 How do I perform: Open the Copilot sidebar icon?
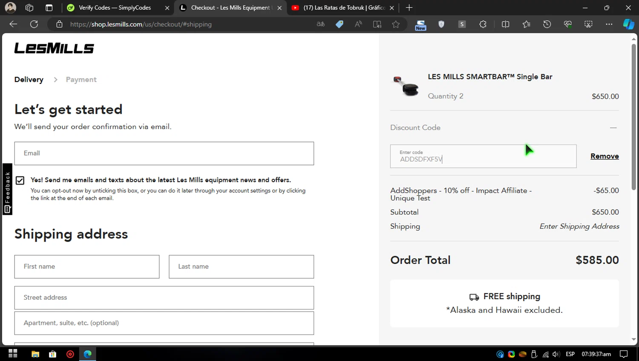click(629, 24)
